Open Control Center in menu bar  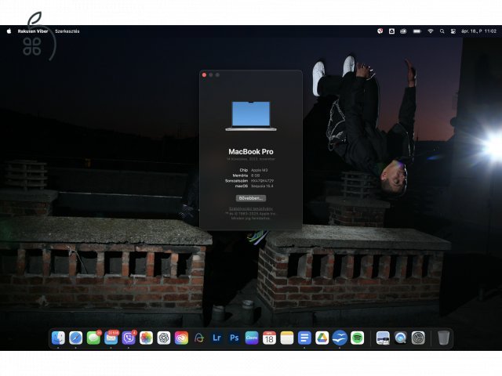(453, 31)
